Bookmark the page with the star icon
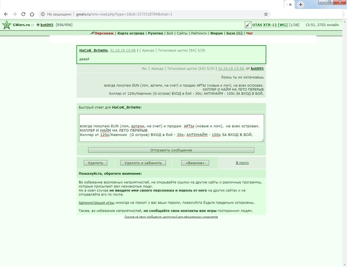This screenshot has height=267, width=347. click(x=266, y=14)
